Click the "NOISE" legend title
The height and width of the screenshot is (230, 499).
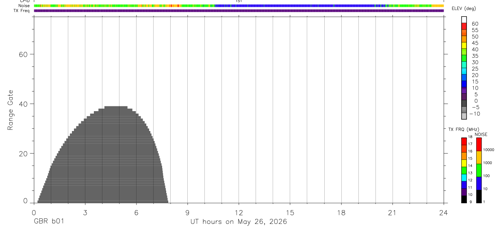point(481,134)
